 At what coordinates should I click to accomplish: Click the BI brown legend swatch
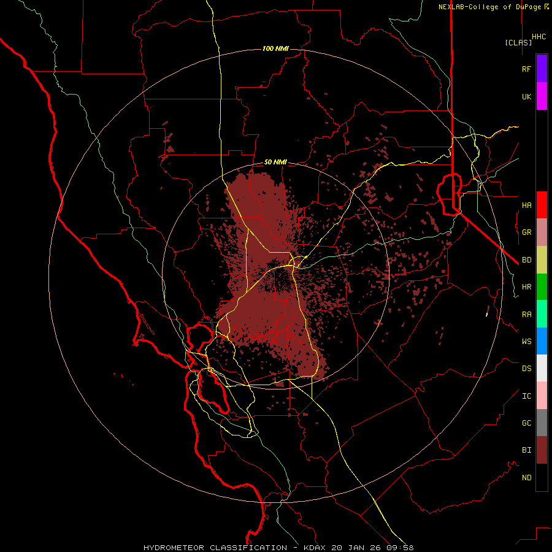coord(542,450)
